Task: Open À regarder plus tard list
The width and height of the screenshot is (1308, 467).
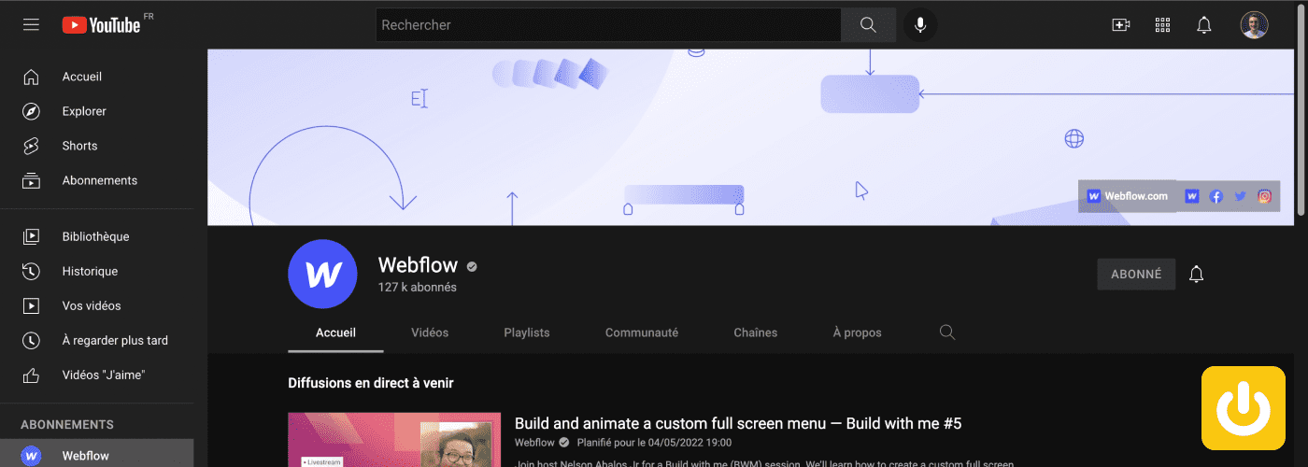Action: pos(97,340)
